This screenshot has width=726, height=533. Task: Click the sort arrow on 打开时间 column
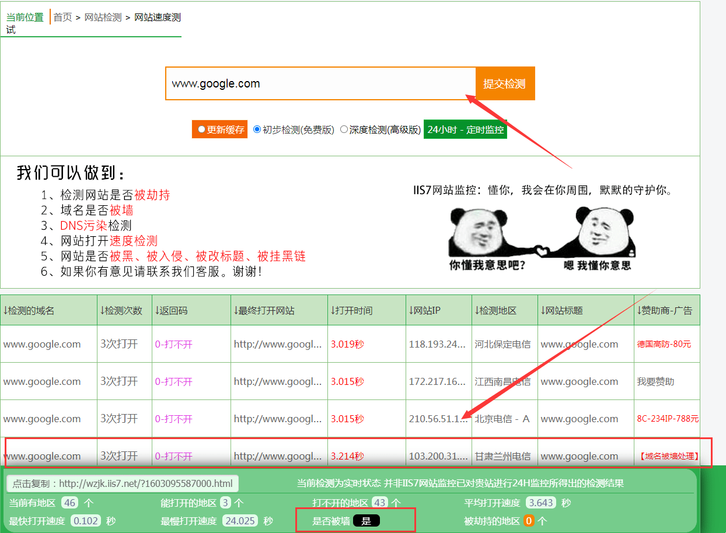333,310
